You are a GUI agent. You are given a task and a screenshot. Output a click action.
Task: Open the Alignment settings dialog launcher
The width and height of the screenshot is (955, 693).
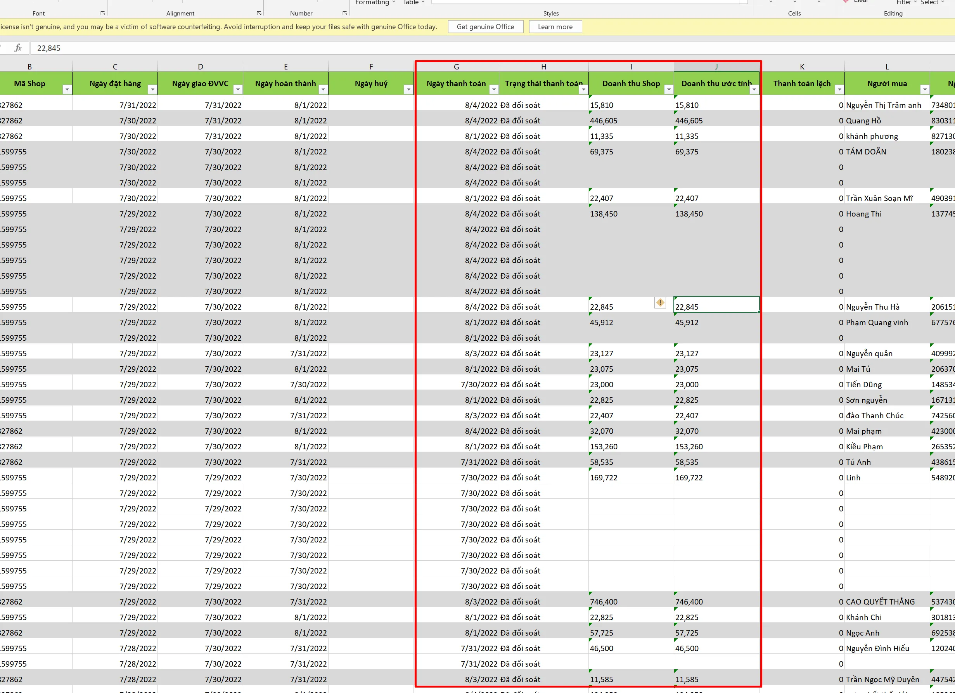(x=259, y=14)
